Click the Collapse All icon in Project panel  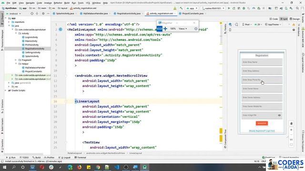click(37, 14)
